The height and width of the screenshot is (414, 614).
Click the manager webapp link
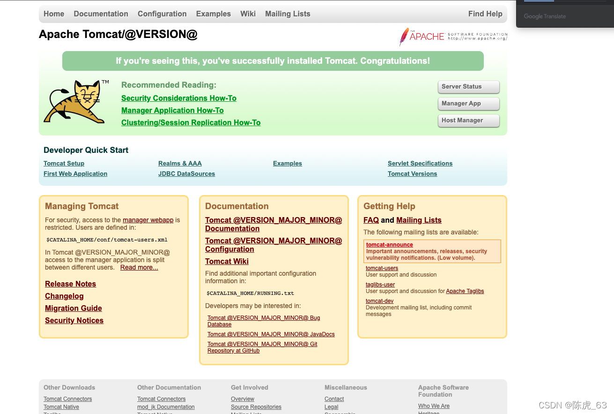click(x=148, y=220)
